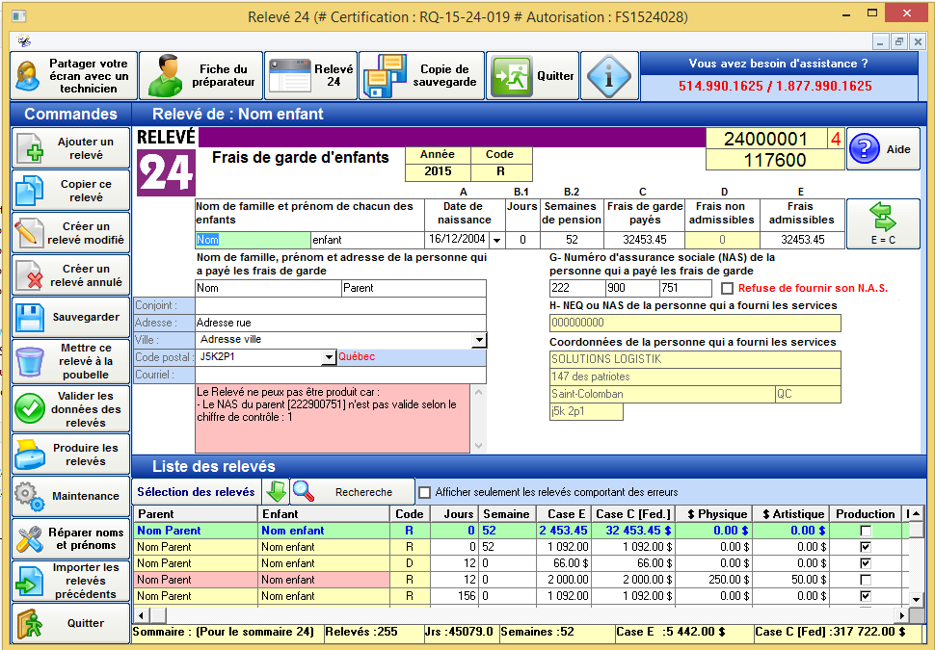Image resolution: width=935 pixels, height=650 pixels.
Task: Click the Relevé 24 toolbar button
Action: pos(310,76)
